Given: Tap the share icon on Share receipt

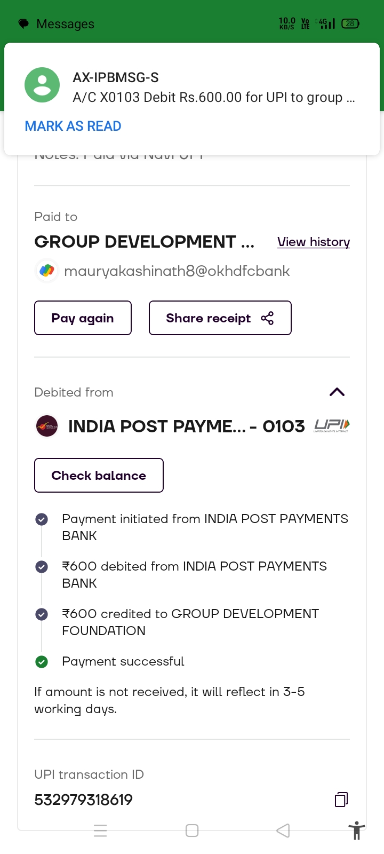Looking at the screenshot, I should (267, 318).
